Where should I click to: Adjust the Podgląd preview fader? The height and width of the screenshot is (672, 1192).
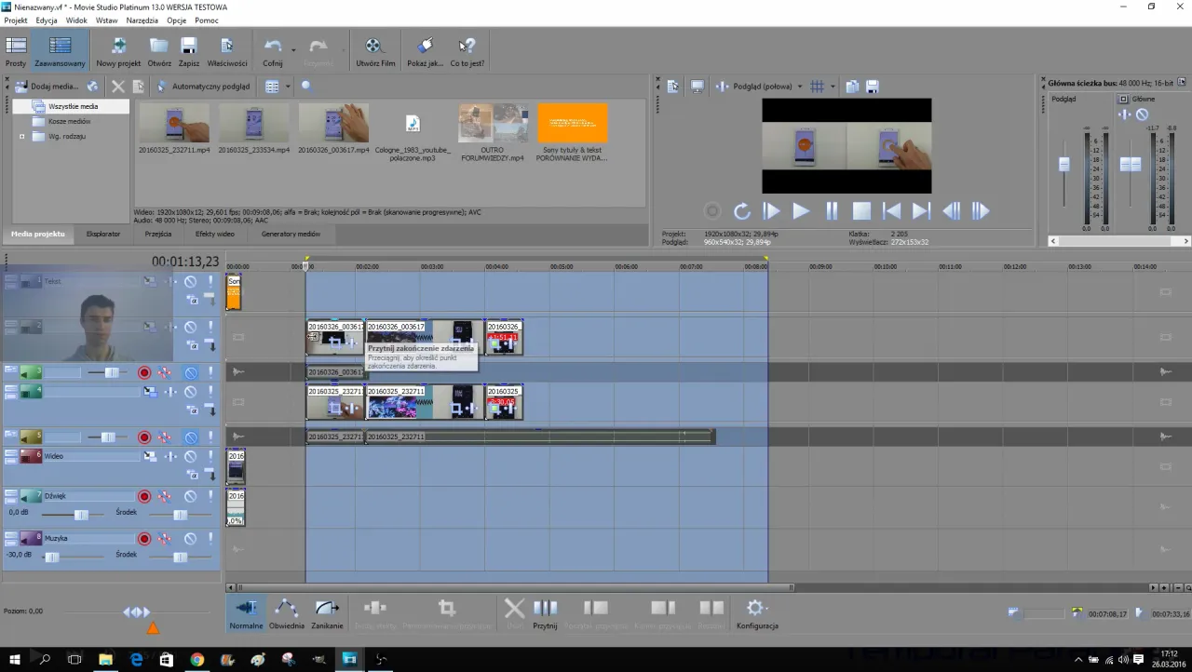click(x=1063, y=165)
